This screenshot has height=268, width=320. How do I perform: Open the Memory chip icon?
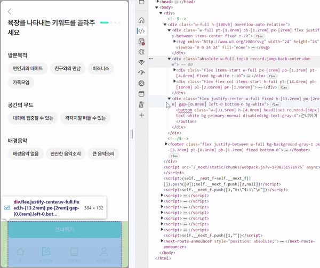(x=141, y=83)
